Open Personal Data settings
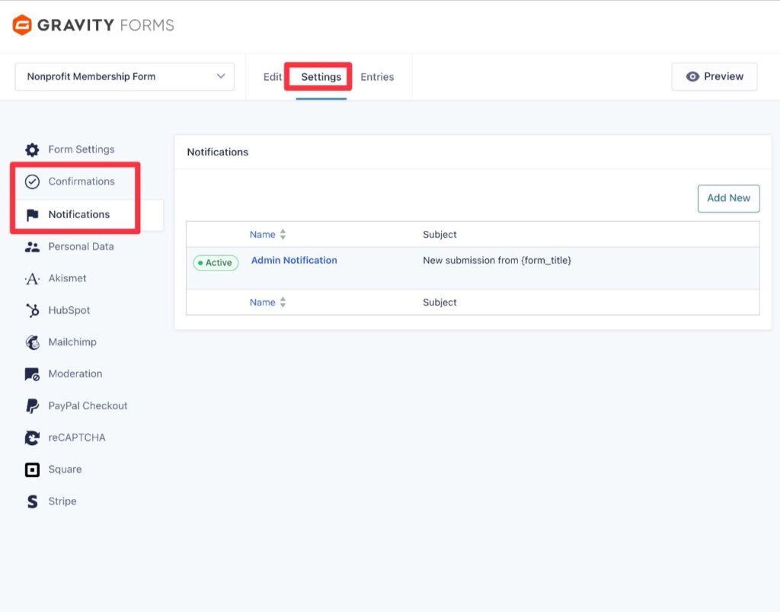 (81, 246)
